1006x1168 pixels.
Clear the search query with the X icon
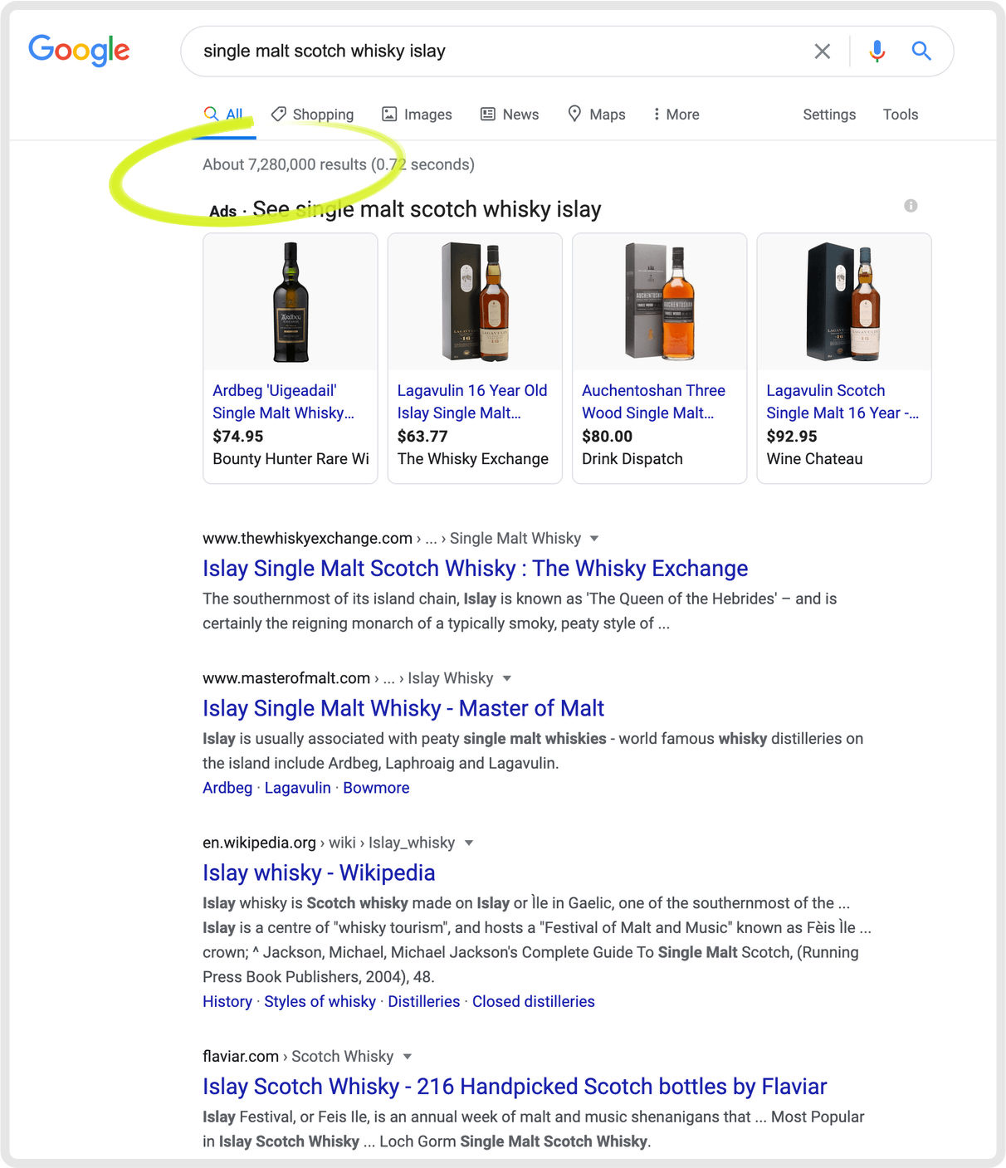tap(822, 51)
